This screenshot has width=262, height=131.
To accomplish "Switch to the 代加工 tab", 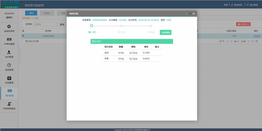I will [47, 13].
